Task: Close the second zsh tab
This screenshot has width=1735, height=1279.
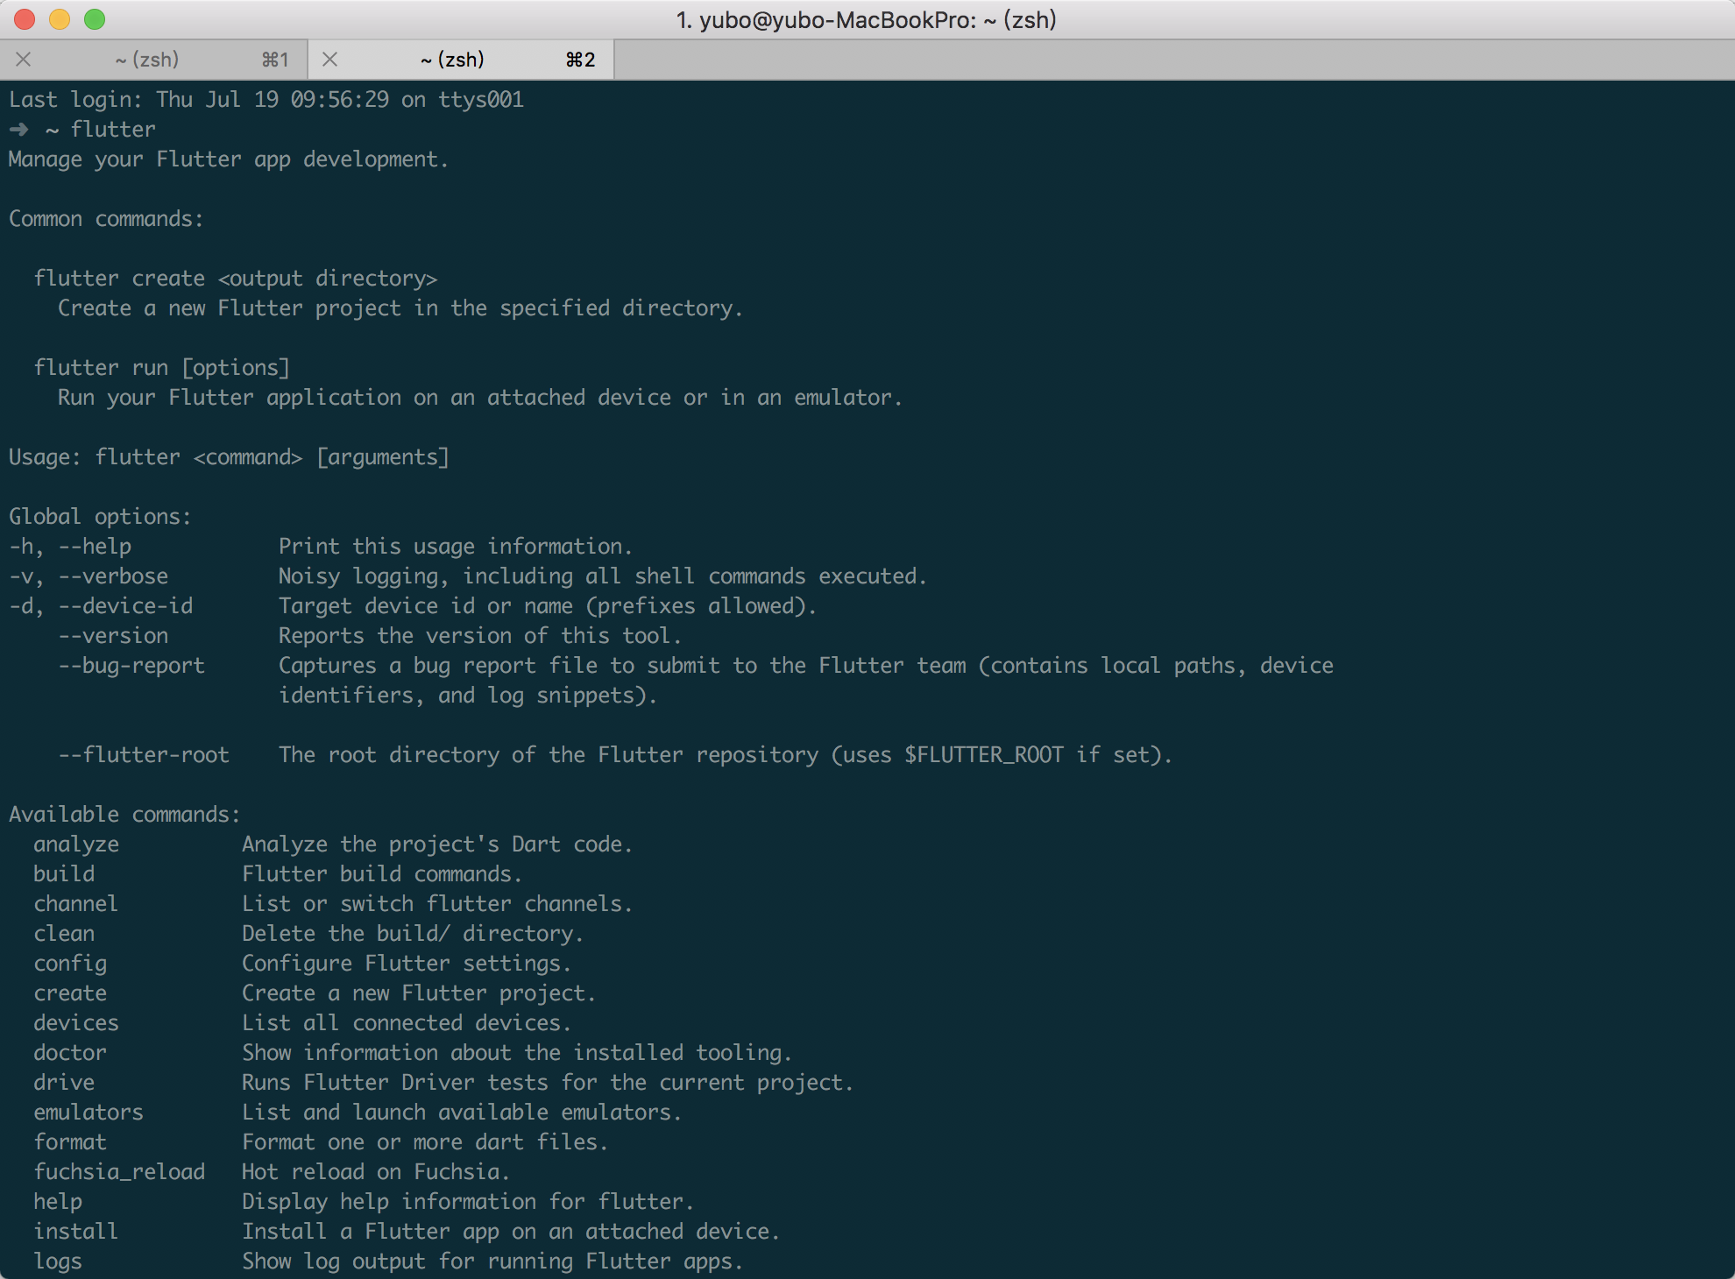Action: pyautogui.click(x=330, y=60)
